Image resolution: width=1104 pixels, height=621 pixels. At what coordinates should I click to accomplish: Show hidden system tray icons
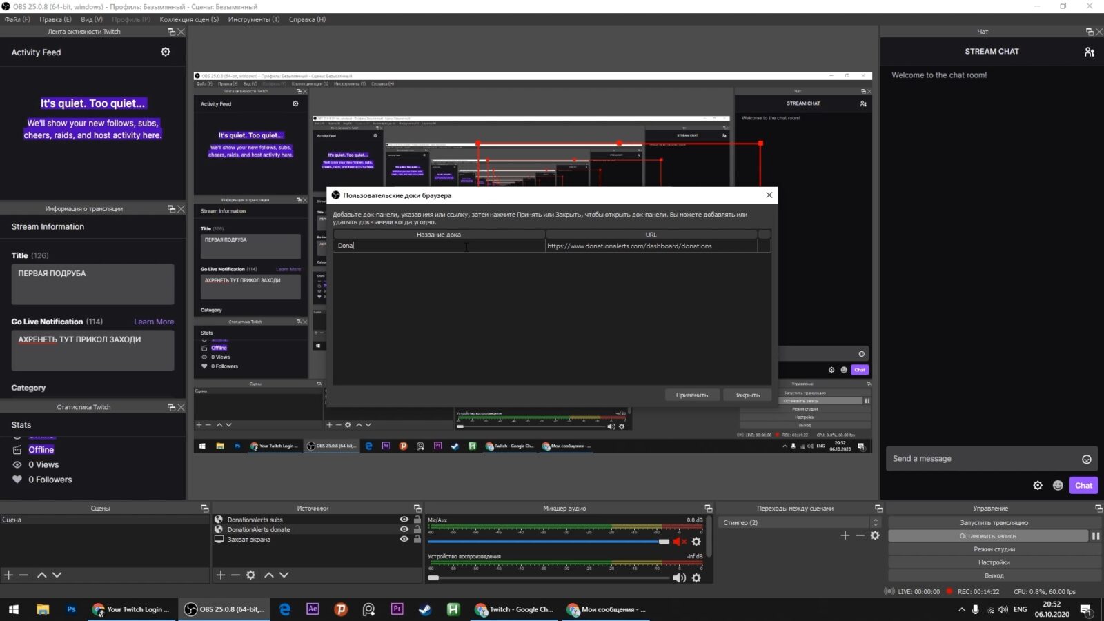961,610
